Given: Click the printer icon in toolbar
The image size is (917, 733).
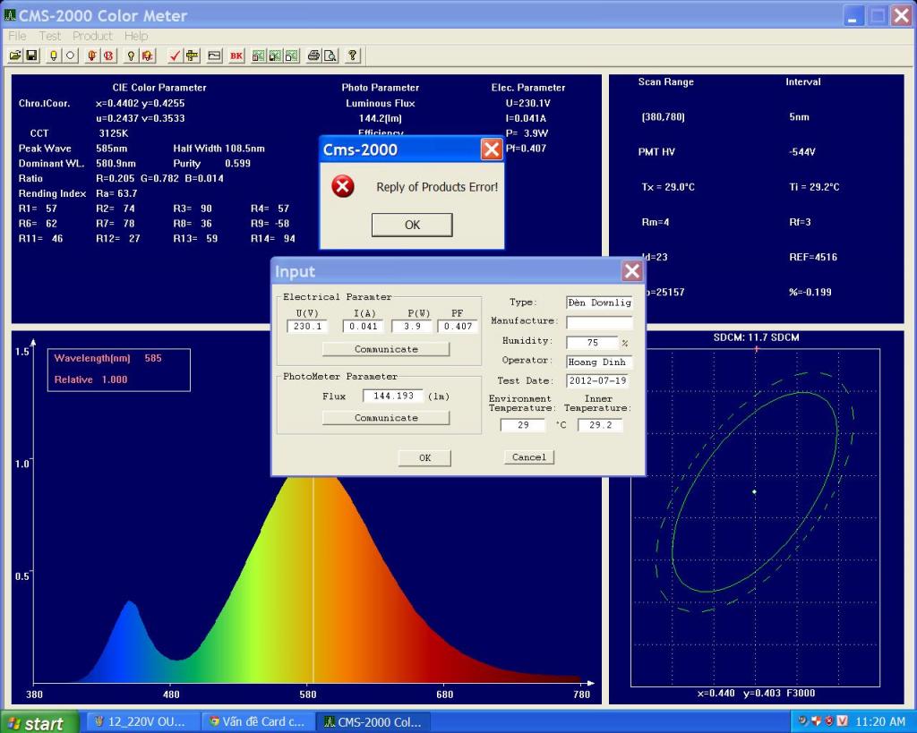Looking at the screenshot, I should (x=313, y=55).
